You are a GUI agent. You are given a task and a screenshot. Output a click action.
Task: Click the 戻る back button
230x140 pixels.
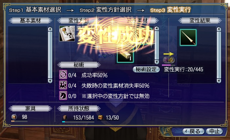pyautogui.click(x=193, y=132)
